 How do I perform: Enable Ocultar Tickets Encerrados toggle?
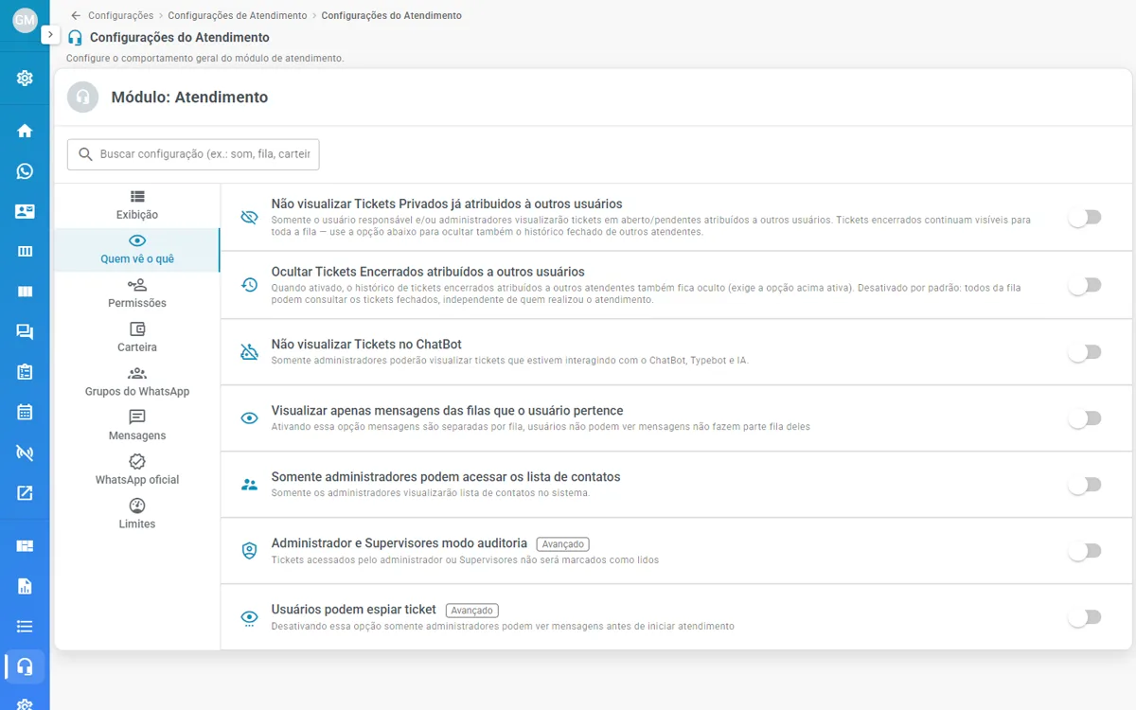pos(1085,285)
